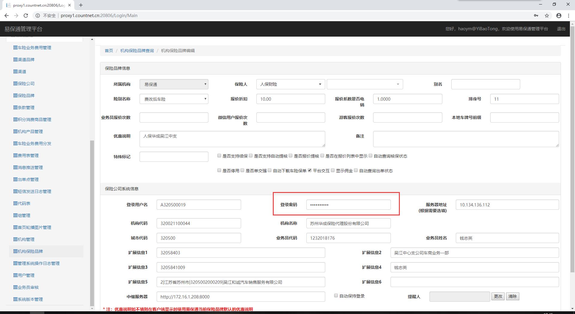This screenshot has width=575, height=314.
Task: Tick the 自动保持登录 checkbox
Action: click(336, 296)
